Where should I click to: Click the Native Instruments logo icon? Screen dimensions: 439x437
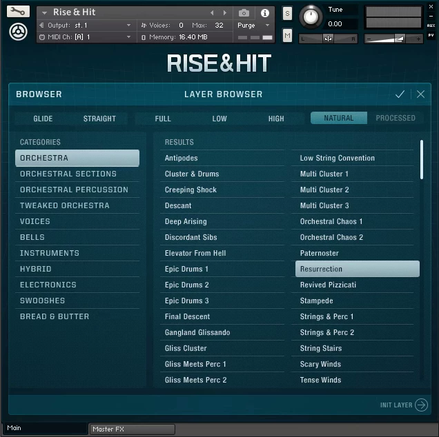pos(18,32)
